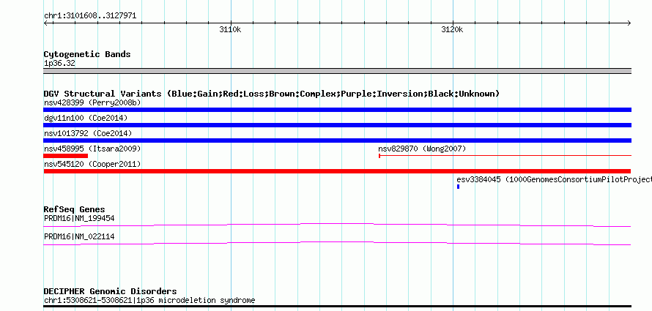
Task: Click the nsv428399 (Perry2008b) gain bar
Action: (337, 110)
